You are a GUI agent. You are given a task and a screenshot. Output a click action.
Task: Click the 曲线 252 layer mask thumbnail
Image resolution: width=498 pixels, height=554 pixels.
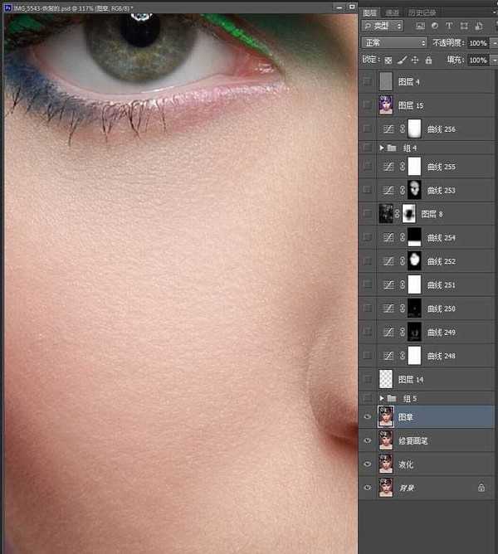coord(414,261)
